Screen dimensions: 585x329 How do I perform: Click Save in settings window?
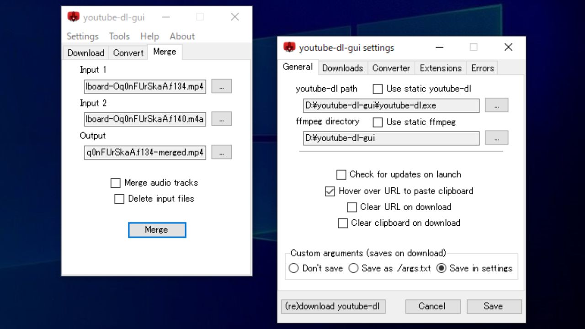(493, 306)
